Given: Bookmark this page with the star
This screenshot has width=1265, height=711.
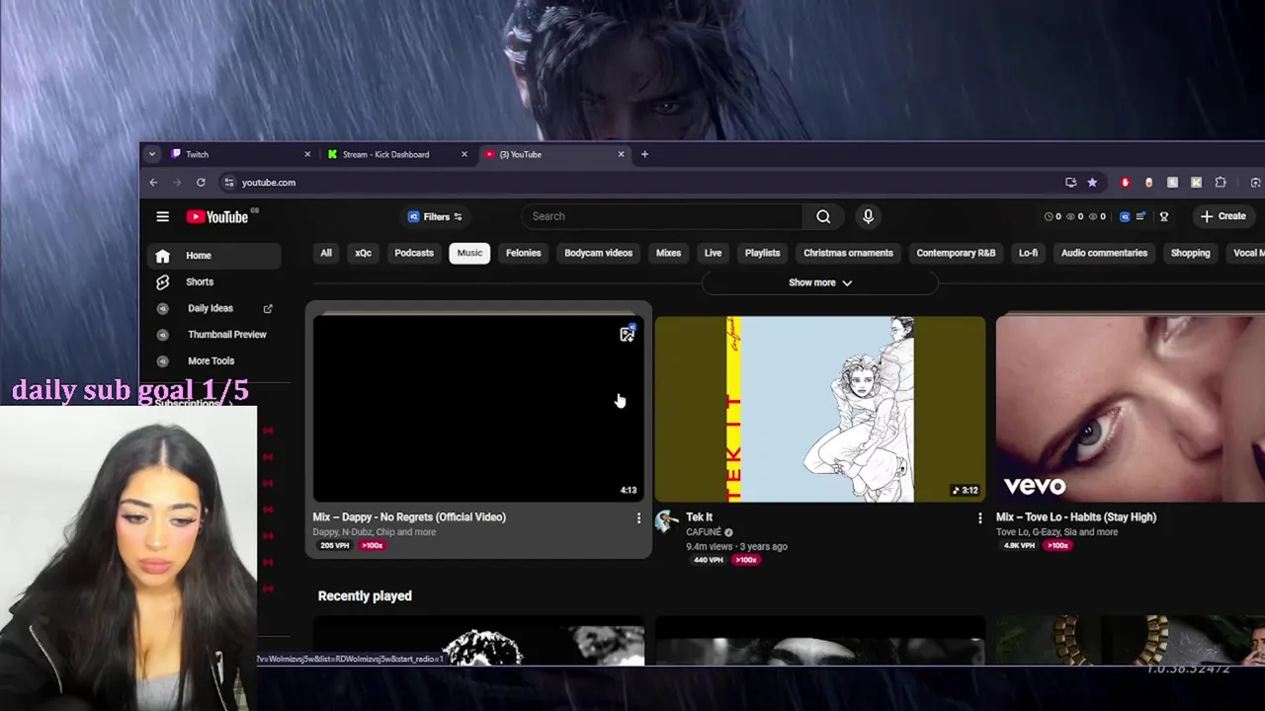Looking at the screenshot, I should 1092,183.
